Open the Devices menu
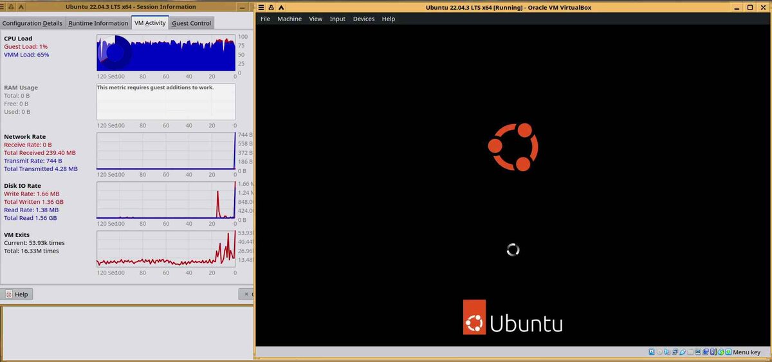 tap(363, 19)
